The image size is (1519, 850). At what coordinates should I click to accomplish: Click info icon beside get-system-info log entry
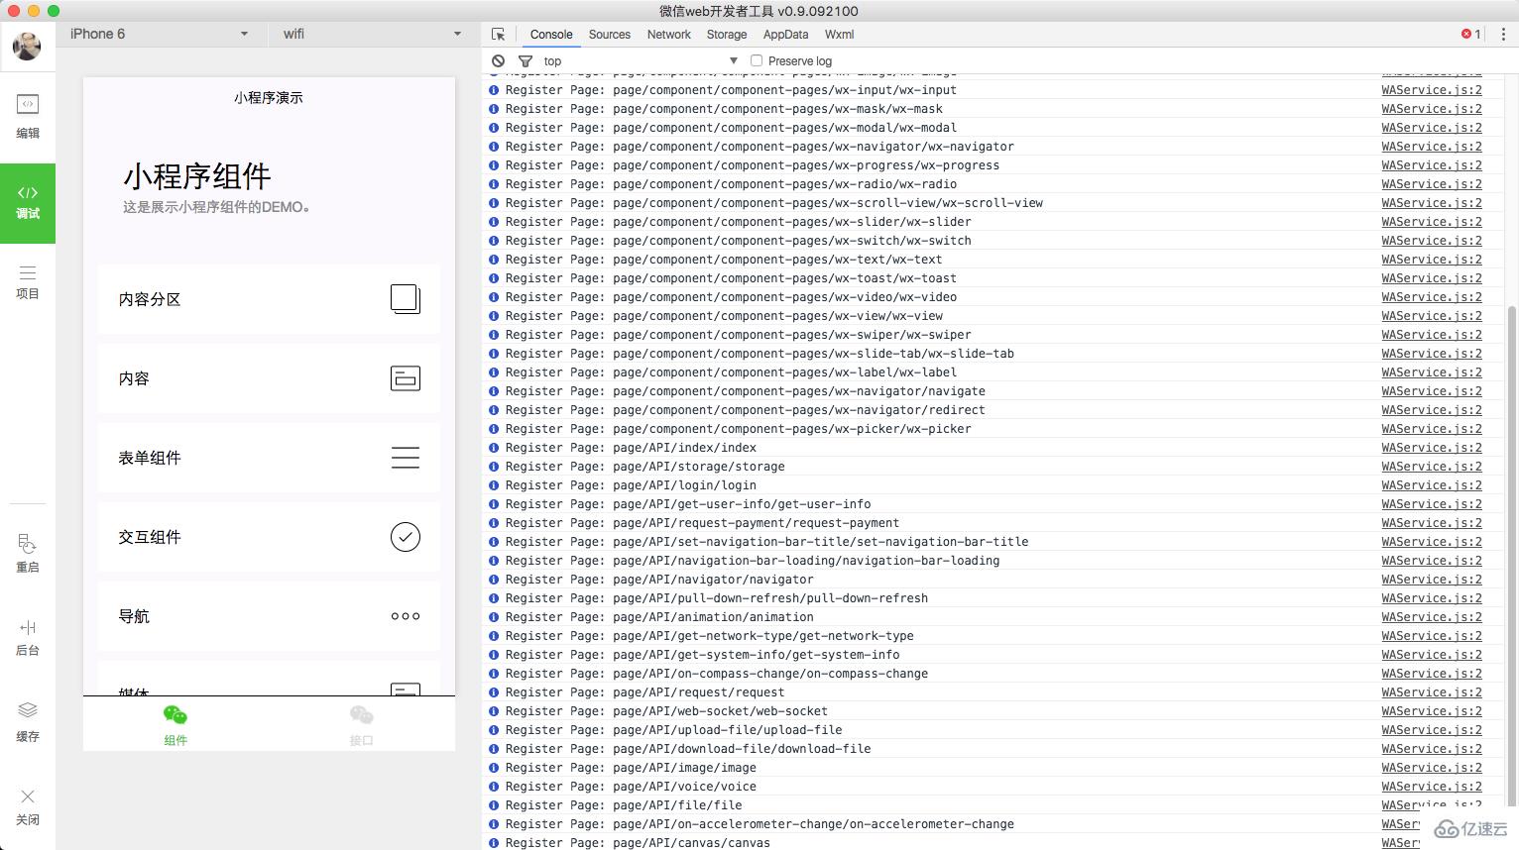click(x=494, y=655)
